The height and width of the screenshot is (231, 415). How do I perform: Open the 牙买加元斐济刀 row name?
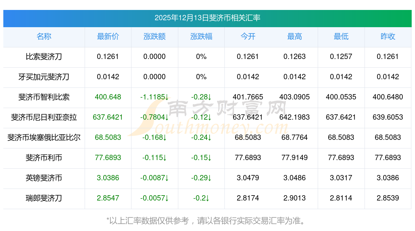[x=44, y=77]
